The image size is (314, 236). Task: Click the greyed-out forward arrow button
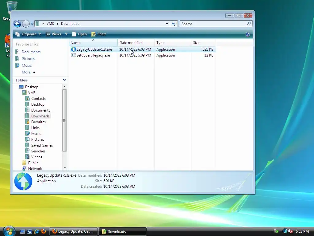pyautogui.click(x=26, y=24)
